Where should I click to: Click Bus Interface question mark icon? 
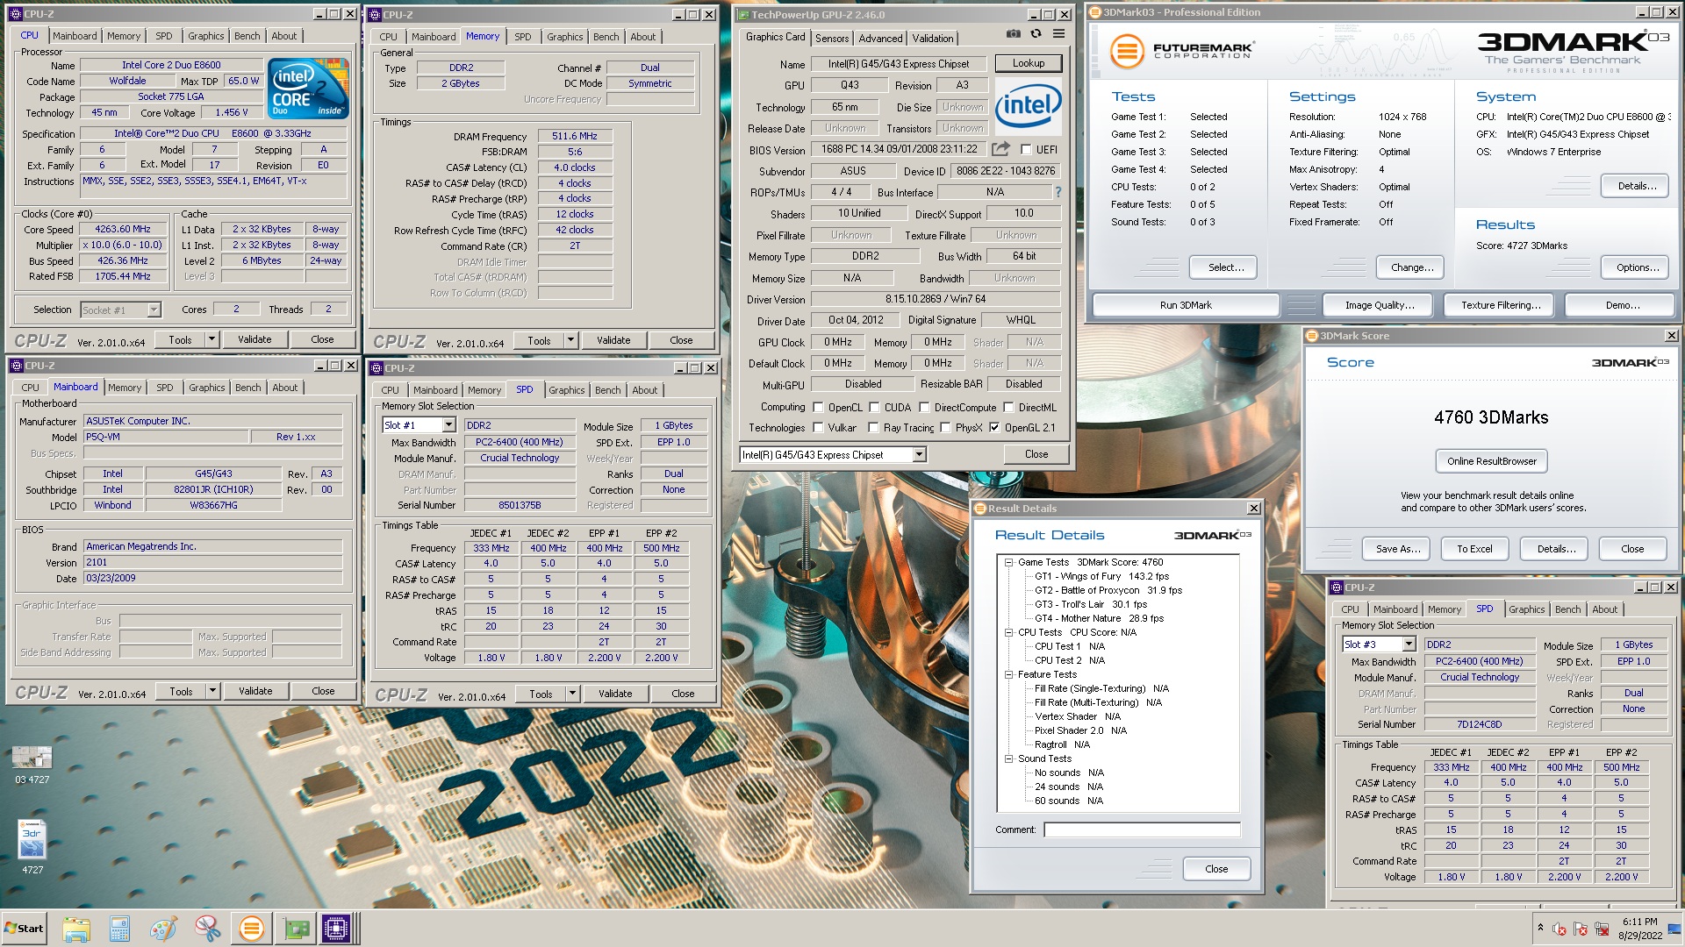[1058, 192]
